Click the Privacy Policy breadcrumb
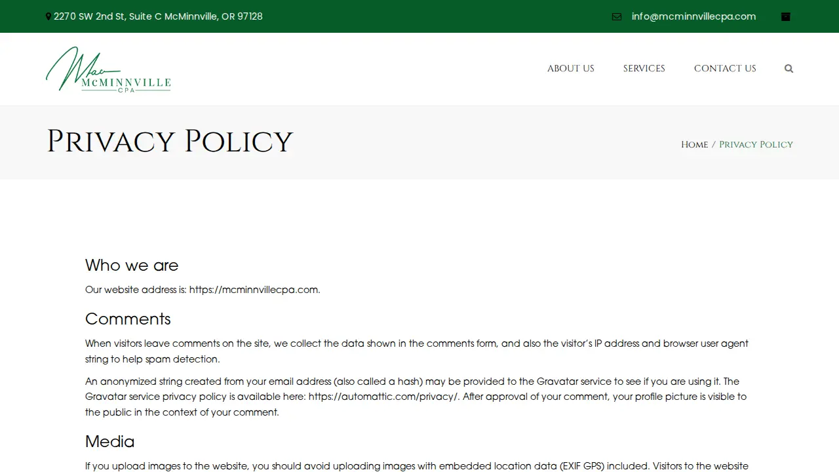839x472 pixels. [x=756, y=144]
